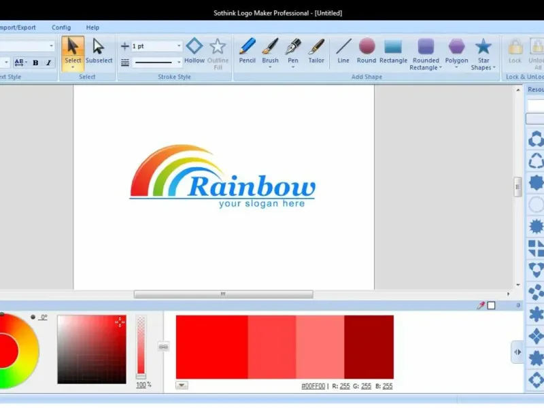Image resolution: width=544 pixels, height=408 pixels.
Task: Insert a Rounded Rectangle shape
Action: (426, 54)
